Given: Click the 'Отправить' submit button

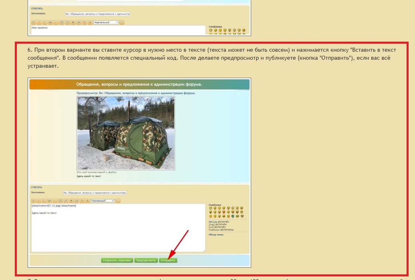Looking at the screenshot, I should [168, 260].
